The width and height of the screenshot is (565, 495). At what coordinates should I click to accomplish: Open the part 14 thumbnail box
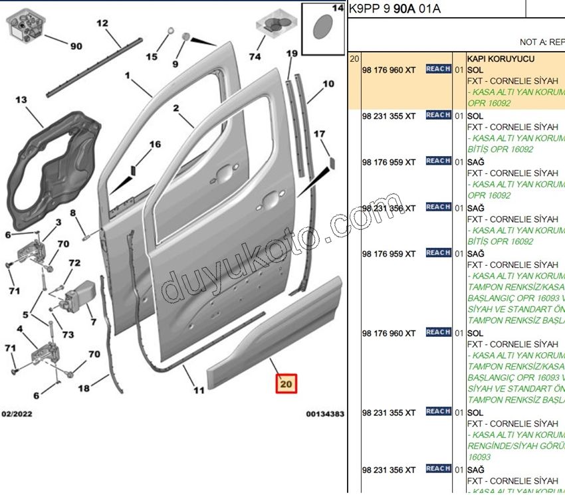click(x=322, y=29)
